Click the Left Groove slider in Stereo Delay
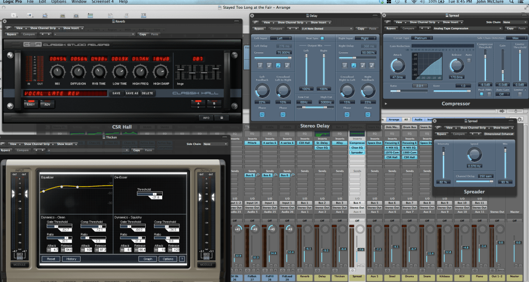The width and height of the screenshot is (529, 282). coord(272,58)
